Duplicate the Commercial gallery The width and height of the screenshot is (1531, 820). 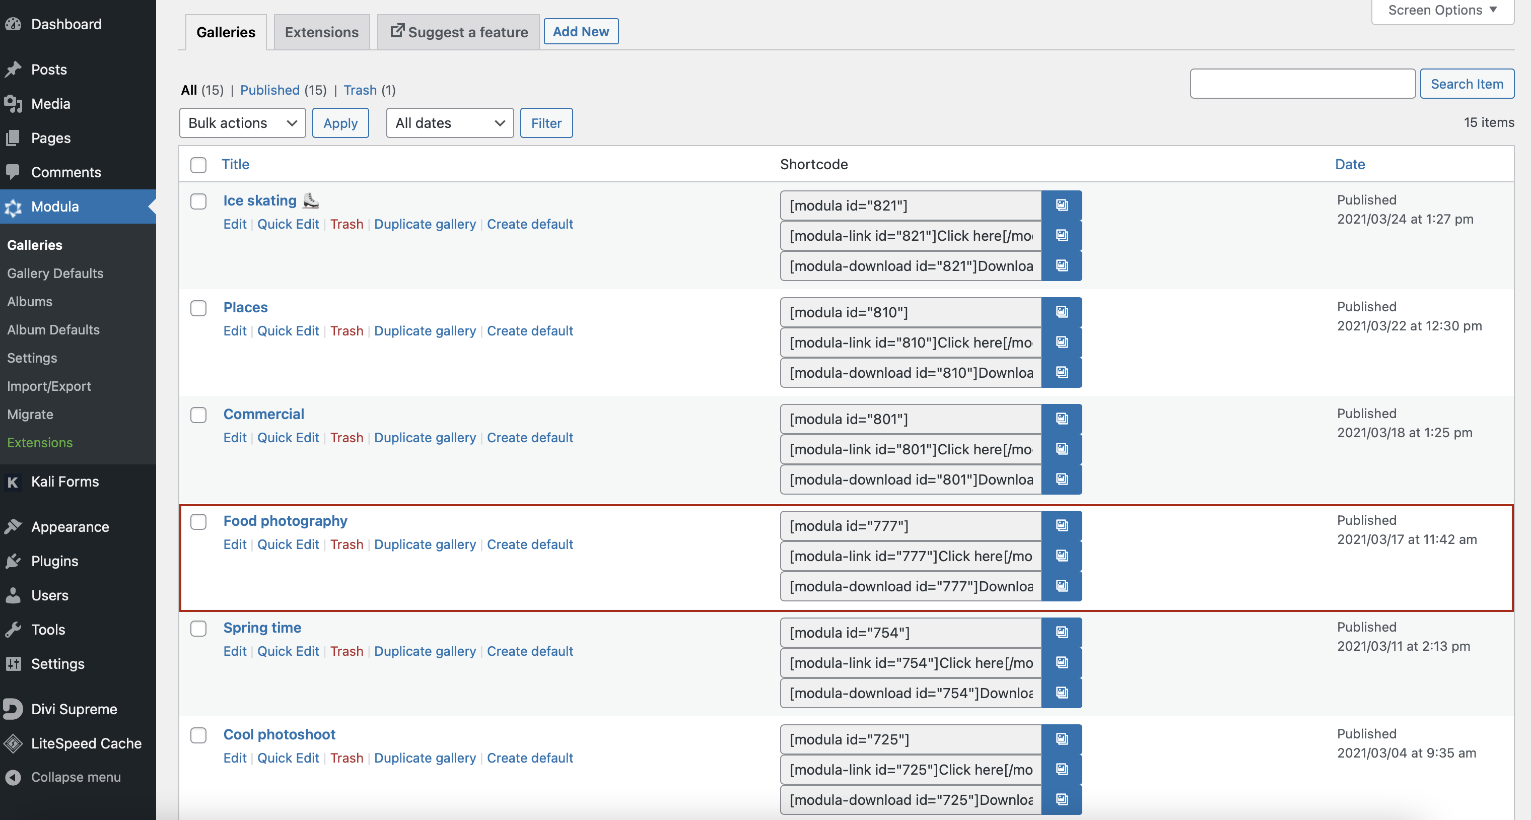pos(425,437)
